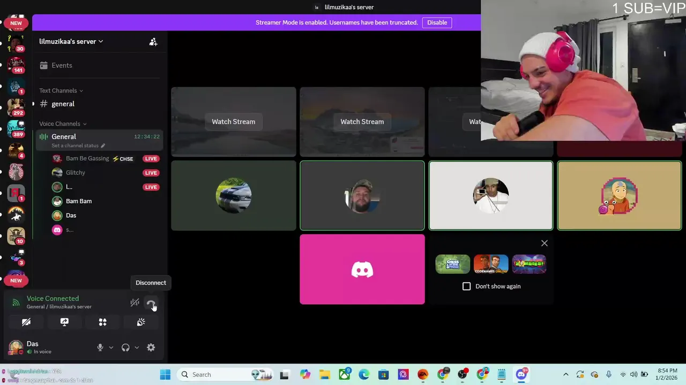This screenshot has height=385, width=686.
Task: Toggle noise suppression icon
Action: (x=135, y=303)
